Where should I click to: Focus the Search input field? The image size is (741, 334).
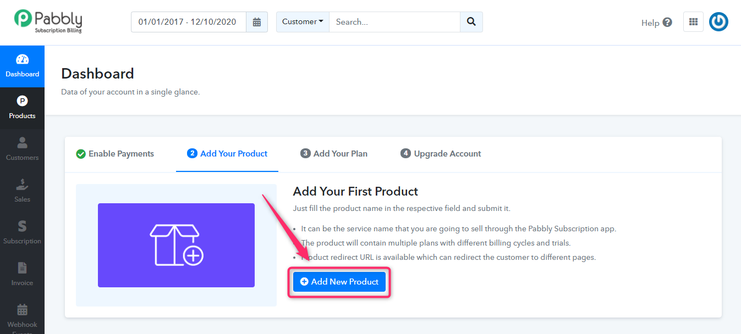[394, 22]
